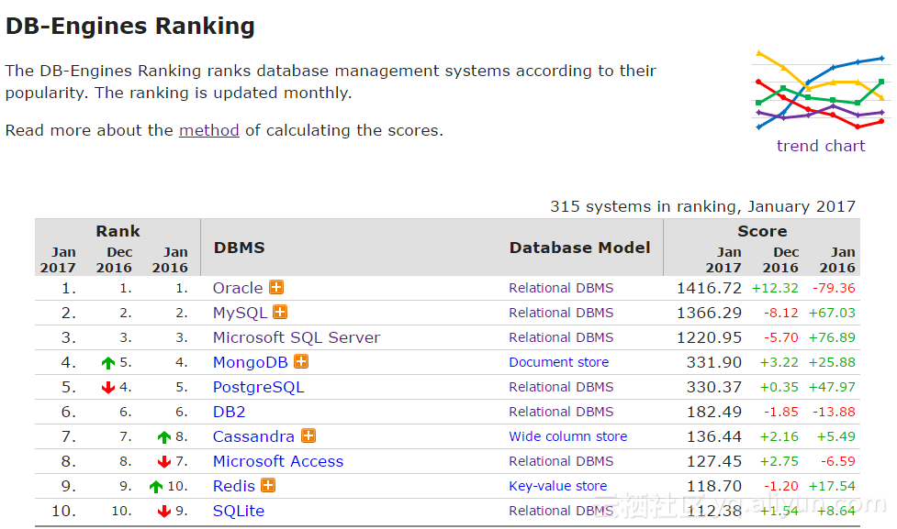The image size is (897, 529).
Task: Click the green up arrow in Redis row
Action: tap(155, 487)
